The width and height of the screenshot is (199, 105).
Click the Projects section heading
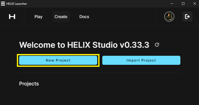[x=29, y=84]
